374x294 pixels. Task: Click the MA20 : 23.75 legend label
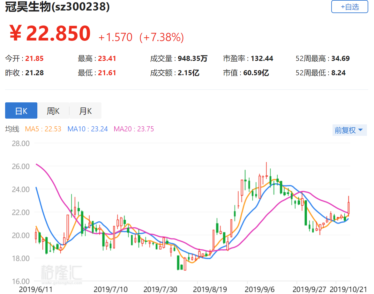(134, 129)
